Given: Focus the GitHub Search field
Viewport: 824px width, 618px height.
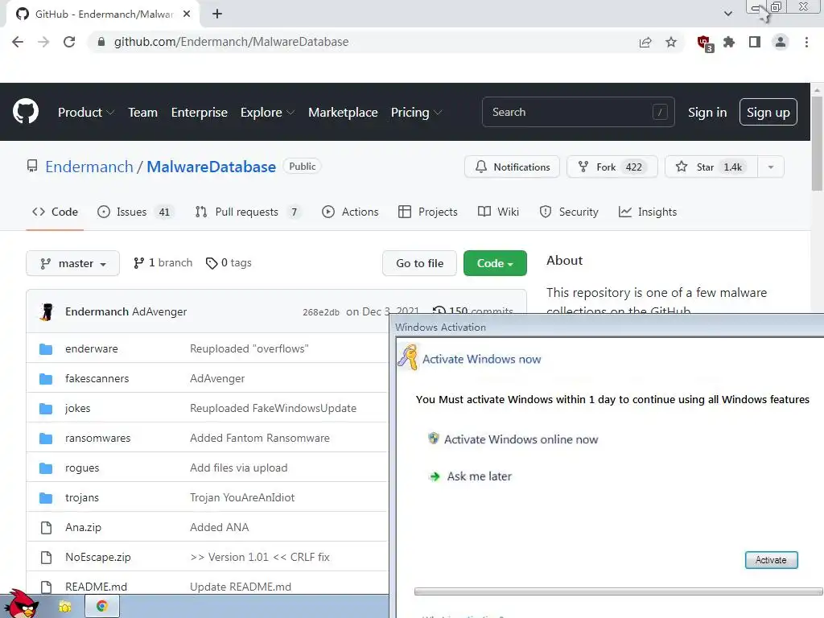Looking at the screenshot, I should click(x=578, y=112).
